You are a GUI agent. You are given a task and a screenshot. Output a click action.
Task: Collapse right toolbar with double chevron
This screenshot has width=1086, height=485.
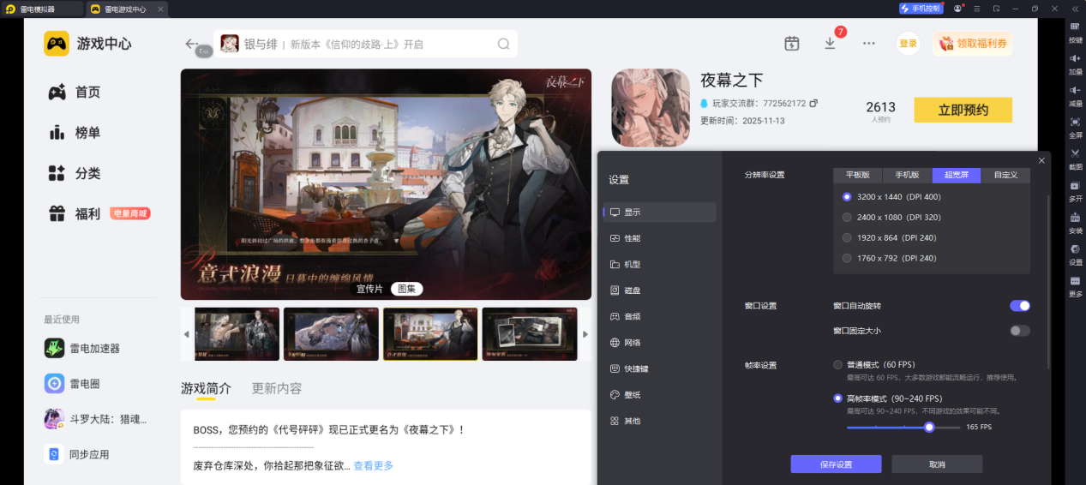pos(1075,9)
